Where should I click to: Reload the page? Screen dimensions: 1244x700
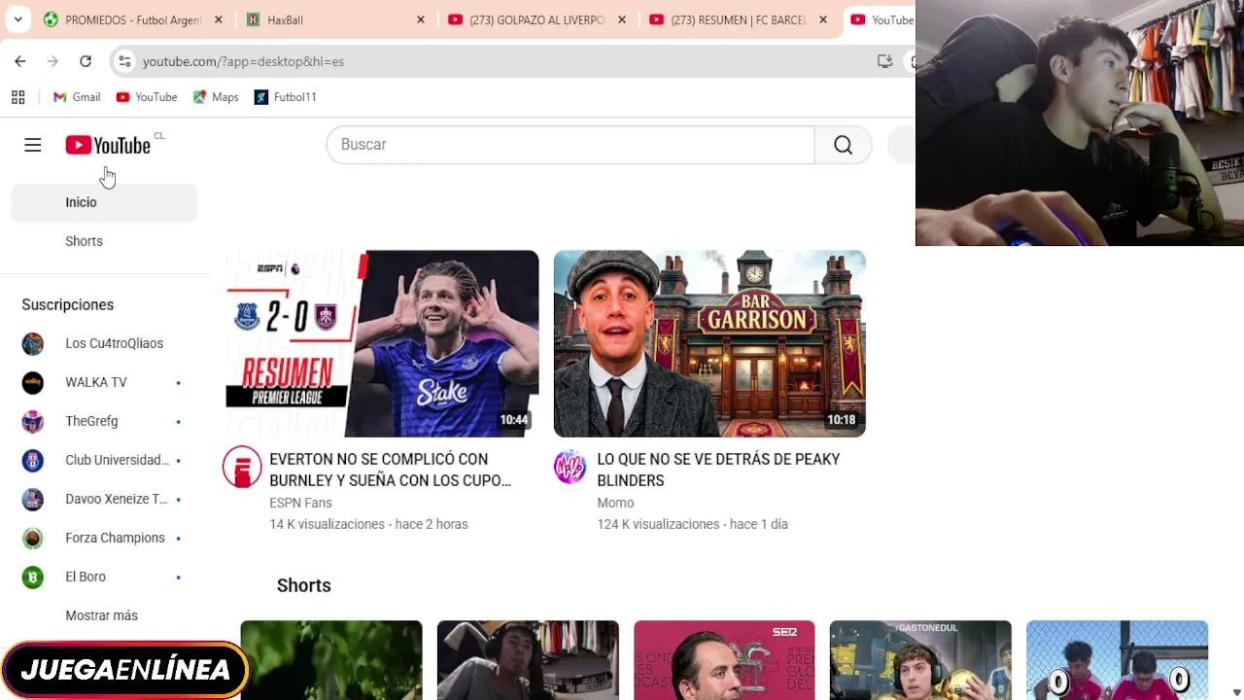point(86,61)
